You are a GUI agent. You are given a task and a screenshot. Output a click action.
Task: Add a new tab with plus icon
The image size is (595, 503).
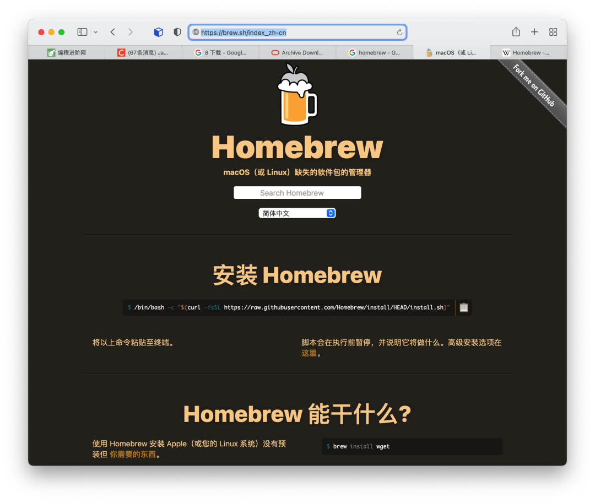point(534,32)
